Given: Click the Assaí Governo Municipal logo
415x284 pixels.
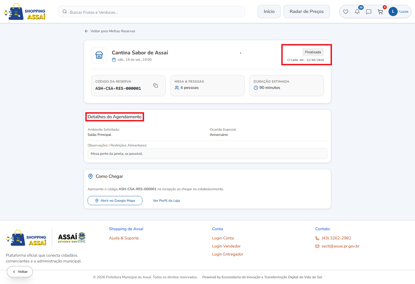Looking at the screenshot, I should pos(72,238).
